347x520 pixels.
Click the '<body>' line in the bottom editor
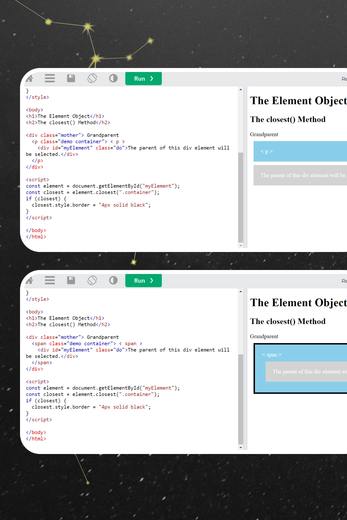coord(35,312)
